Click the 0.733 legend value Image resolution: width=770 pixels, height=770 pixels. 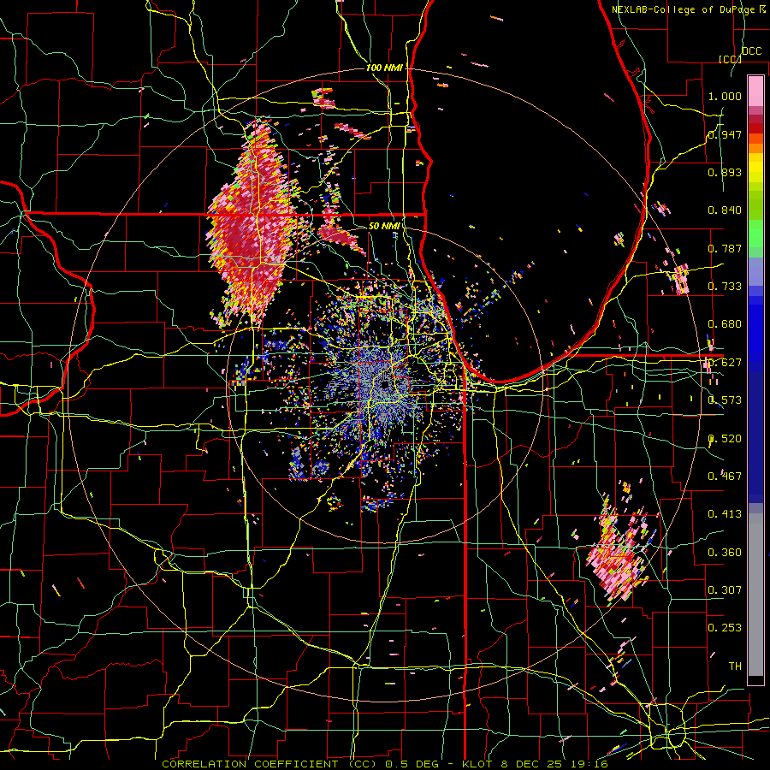point(725,287)
